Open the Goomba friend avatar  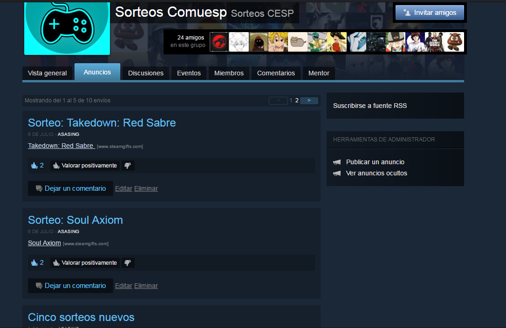[454, 42]
